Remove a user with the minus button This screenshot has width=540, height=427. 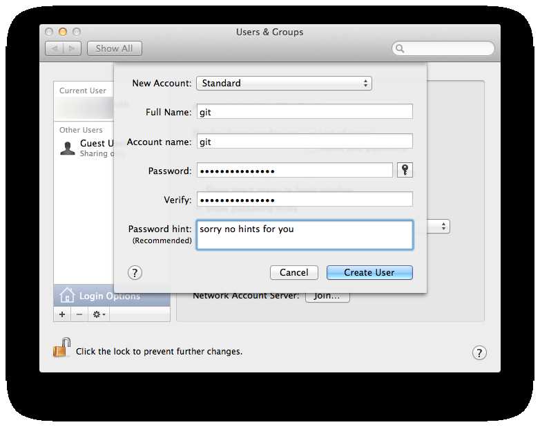point(79,314)
